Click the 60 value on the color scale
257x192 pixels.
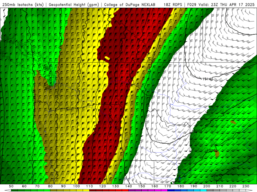pos(24,186)
